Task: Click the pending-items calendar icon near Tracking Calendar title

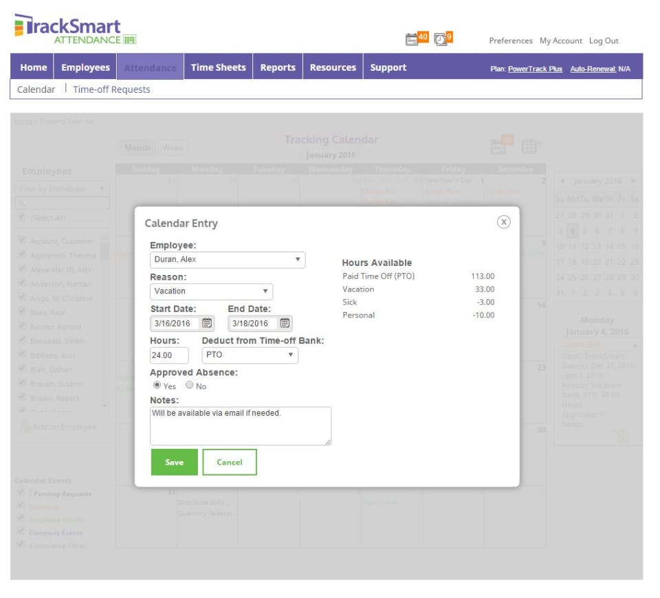Action: (500, 146)
